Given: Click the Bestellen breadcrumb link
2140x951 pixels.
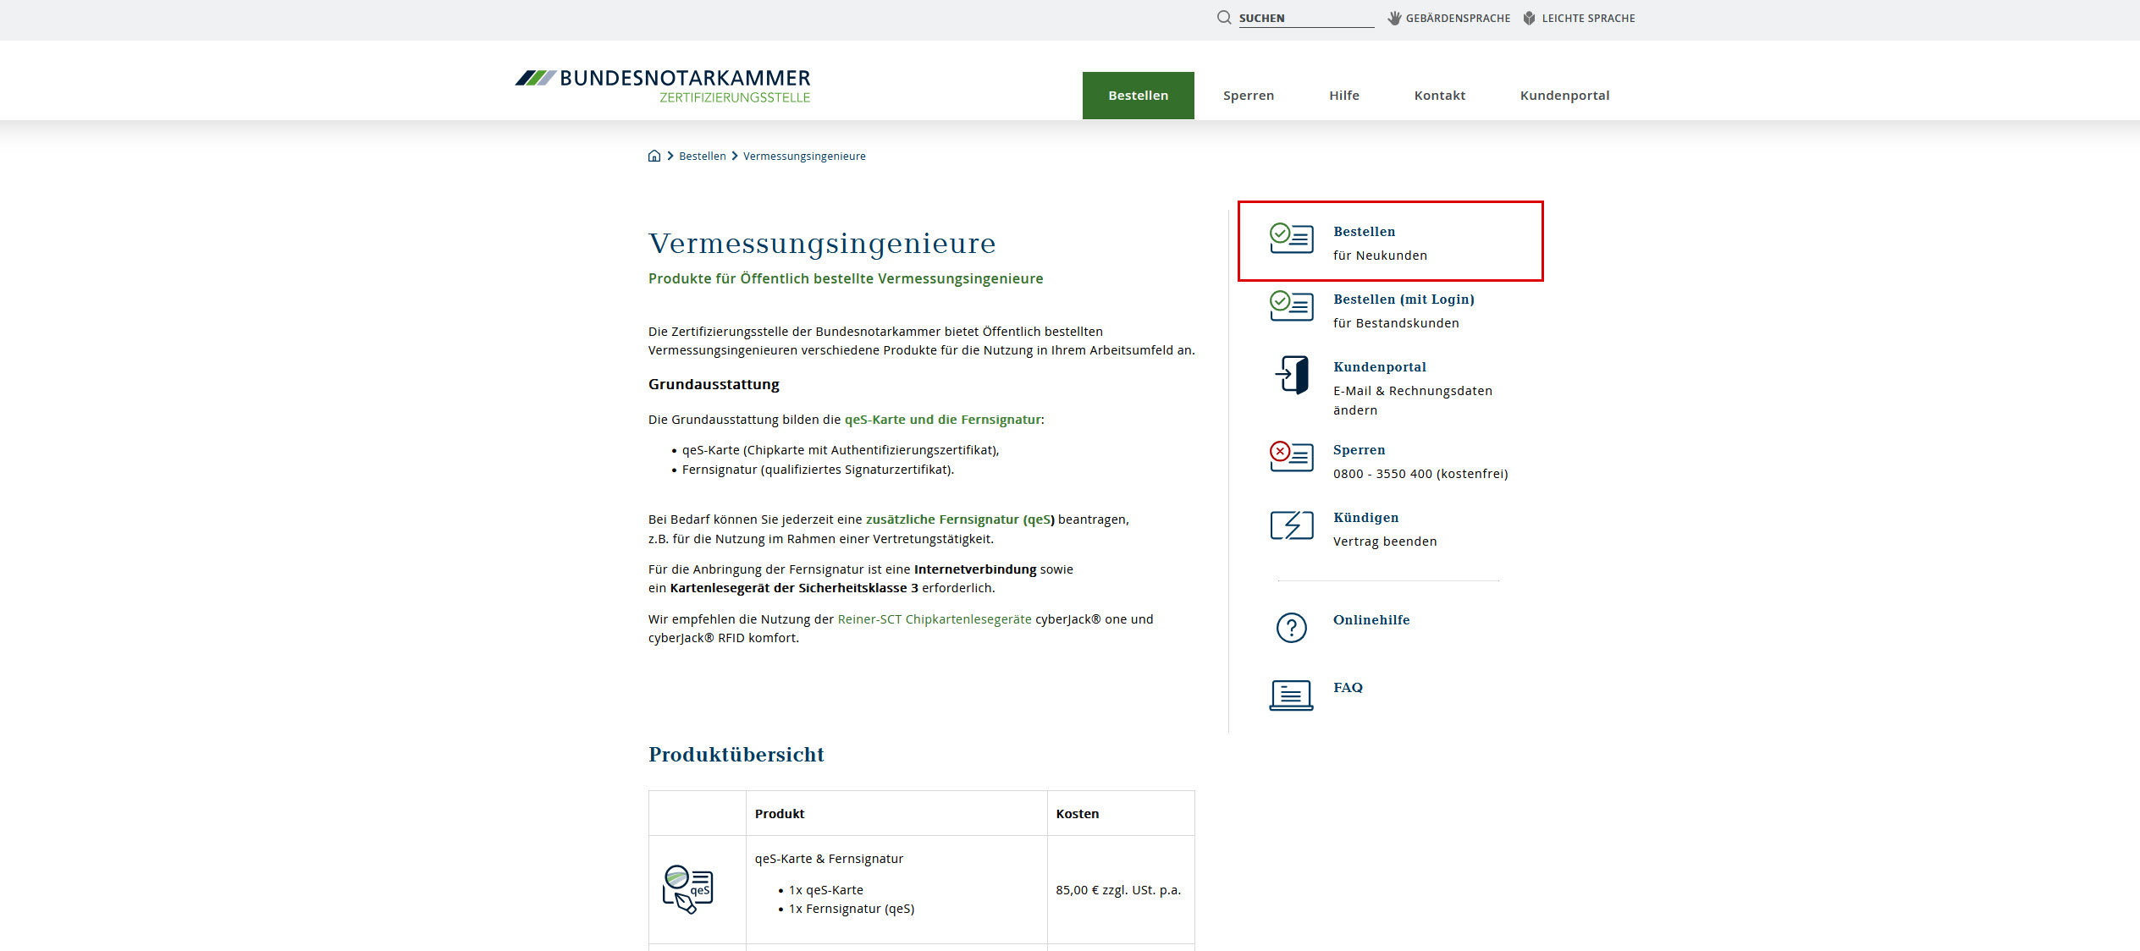Looking at the screenshot, I should coord(702,157).
